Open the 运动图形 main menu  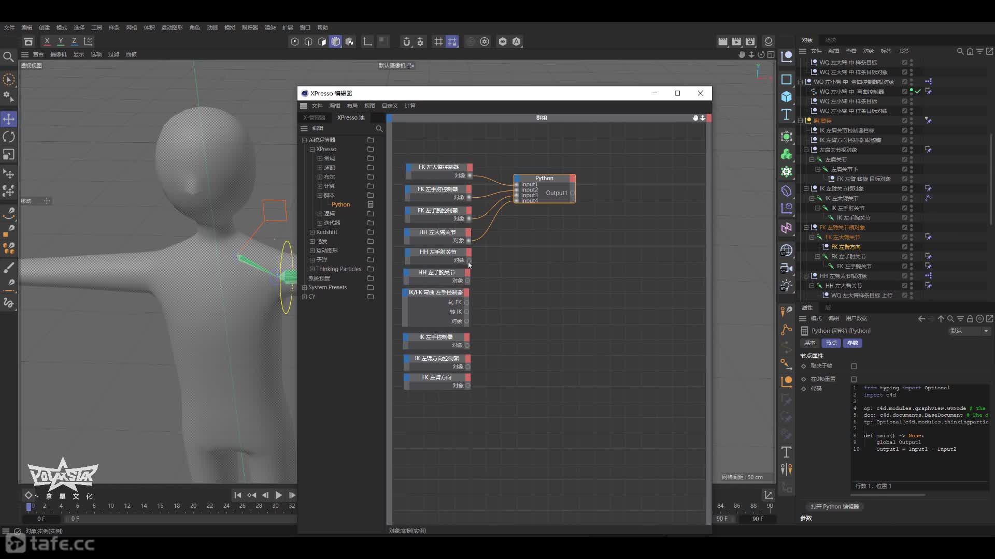172,27
